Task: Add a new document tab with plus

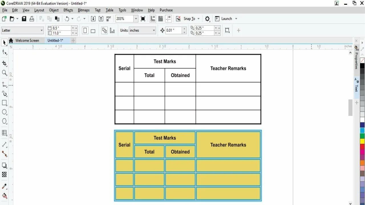Action: [x=73, y=40]
